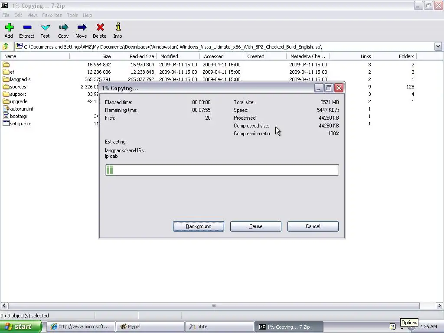Click the lp.cab extracting file name
444x333 pixels.
tap(111, 156)
